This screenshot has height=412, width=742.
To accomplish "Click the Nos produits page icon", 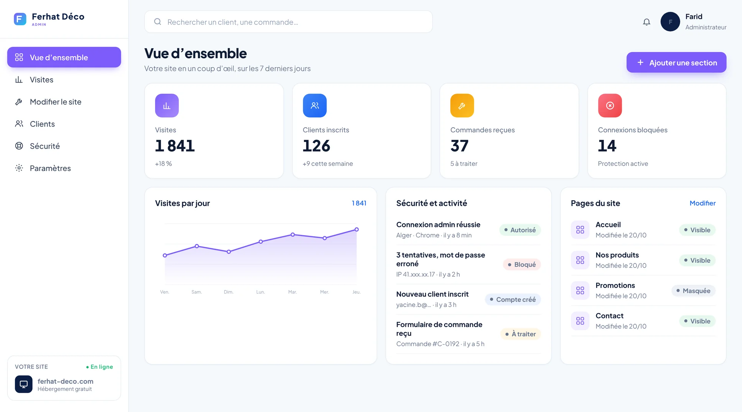I will 580,260.
